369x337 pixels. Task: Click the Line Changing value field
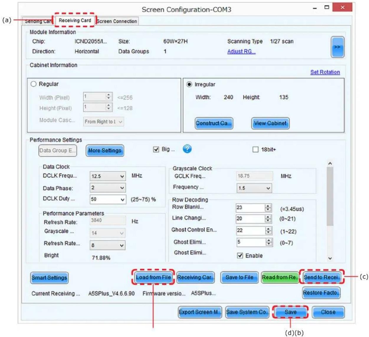click(250, 219)
